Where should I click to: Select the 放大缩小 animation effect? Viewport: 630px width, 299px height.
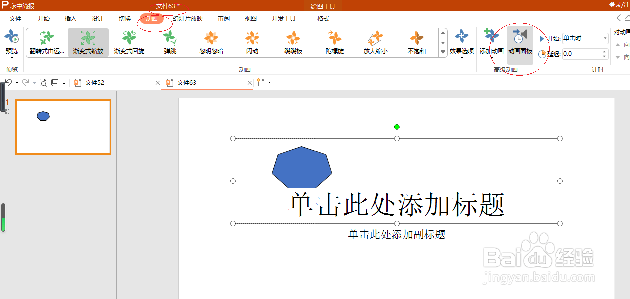pyautogui.click(x=375, y=42)
